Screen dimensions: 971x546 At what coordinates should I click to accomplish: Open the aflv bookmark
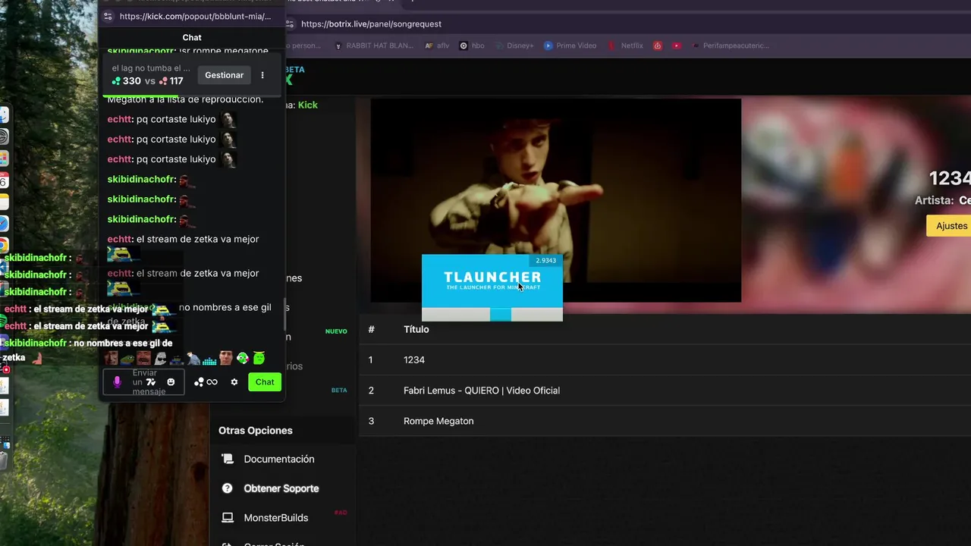(x=437, y=45)
